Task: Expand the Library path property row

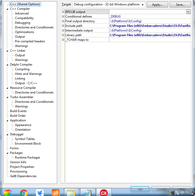Action: pyautogui.click(x=63, y=35)
